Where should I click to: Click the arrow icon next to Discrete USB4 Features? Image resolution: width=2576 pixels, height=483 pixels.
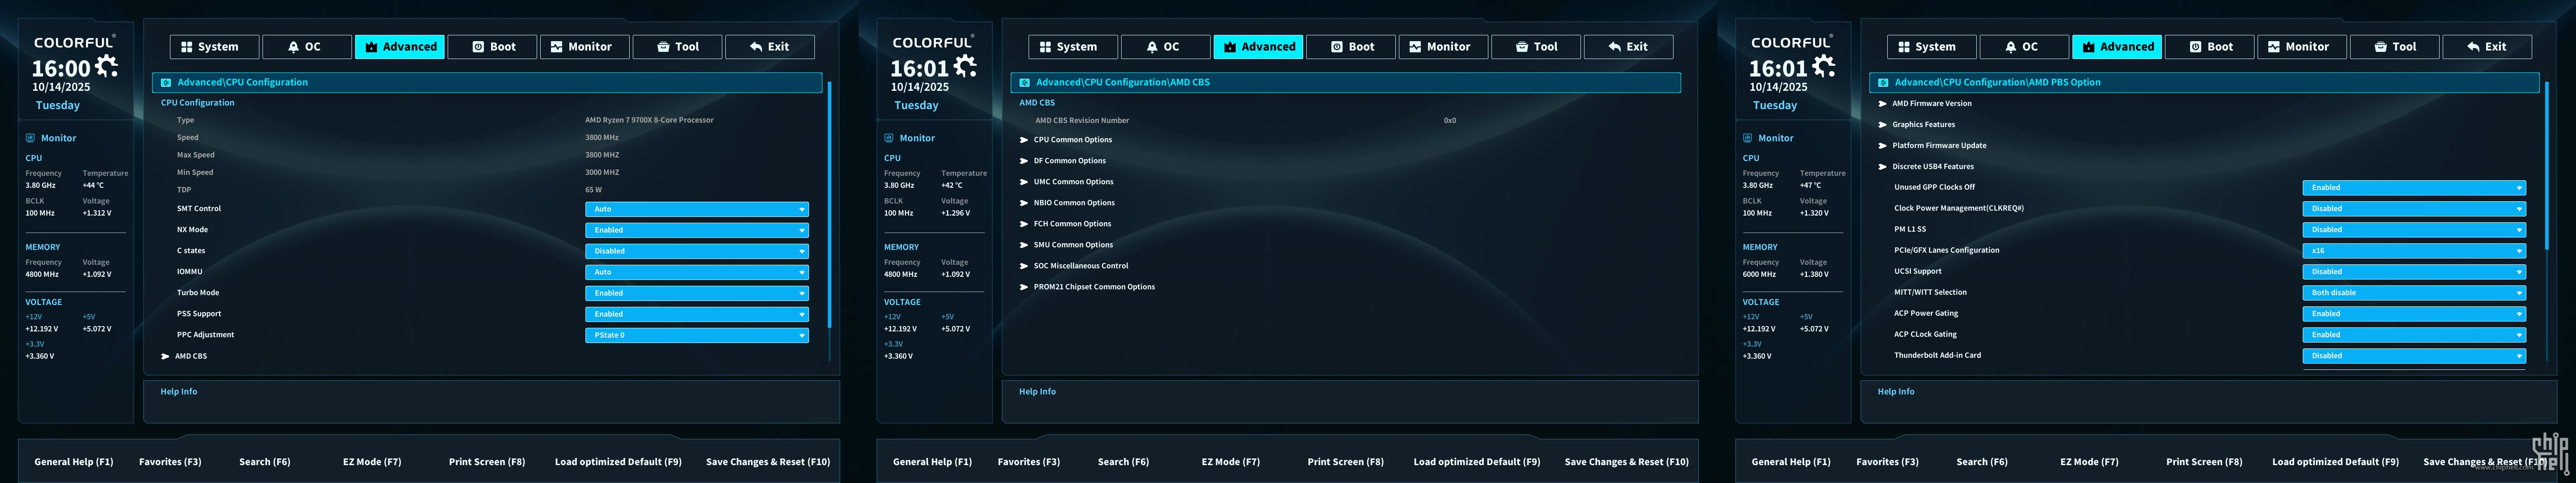[1883, 167]
